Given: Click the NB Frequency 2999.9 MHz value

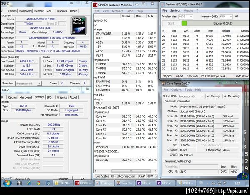Looking at the screenshot, I should 71,115.
